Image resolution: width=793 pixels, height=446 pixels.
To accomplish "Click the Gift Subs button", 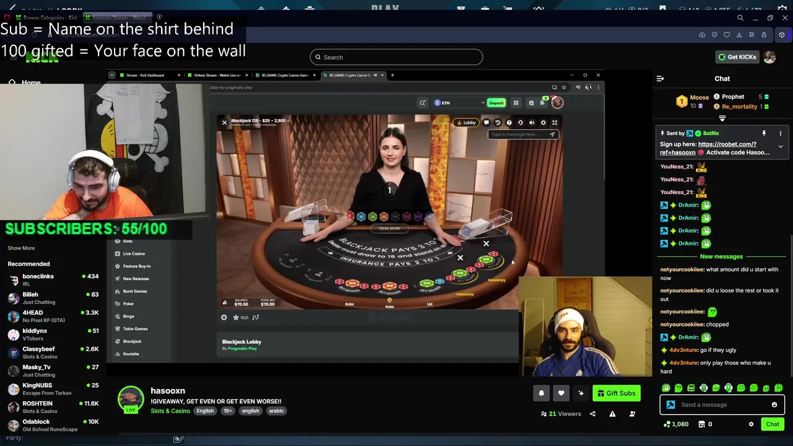I will tap(616, 393).
